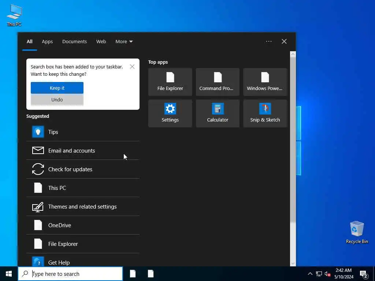Viewport: 375px width, 281px height.
Task: Open the Windows PowerShell tile
Action: (x=265, y=82)
